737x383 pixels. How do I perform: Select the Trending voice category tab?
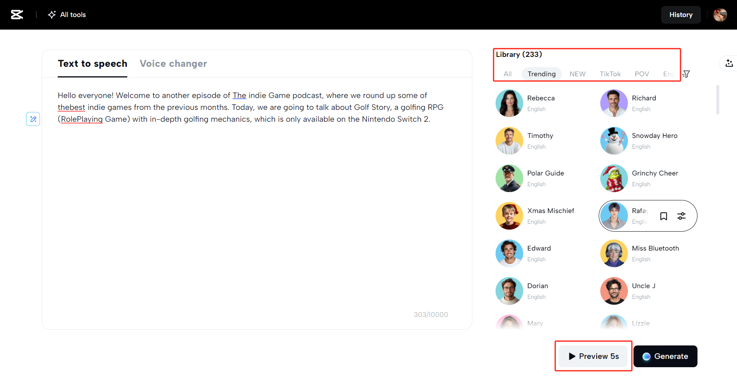pos(541,74)
